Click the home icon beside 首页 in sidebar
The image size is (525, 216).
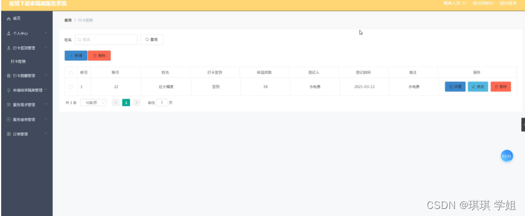click(9, 19)
